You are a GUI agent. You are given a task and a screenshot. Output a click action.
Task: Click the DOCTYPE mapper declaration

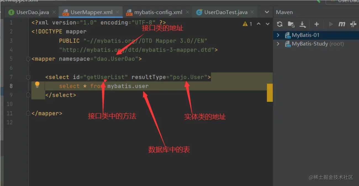tap(59, 32)
